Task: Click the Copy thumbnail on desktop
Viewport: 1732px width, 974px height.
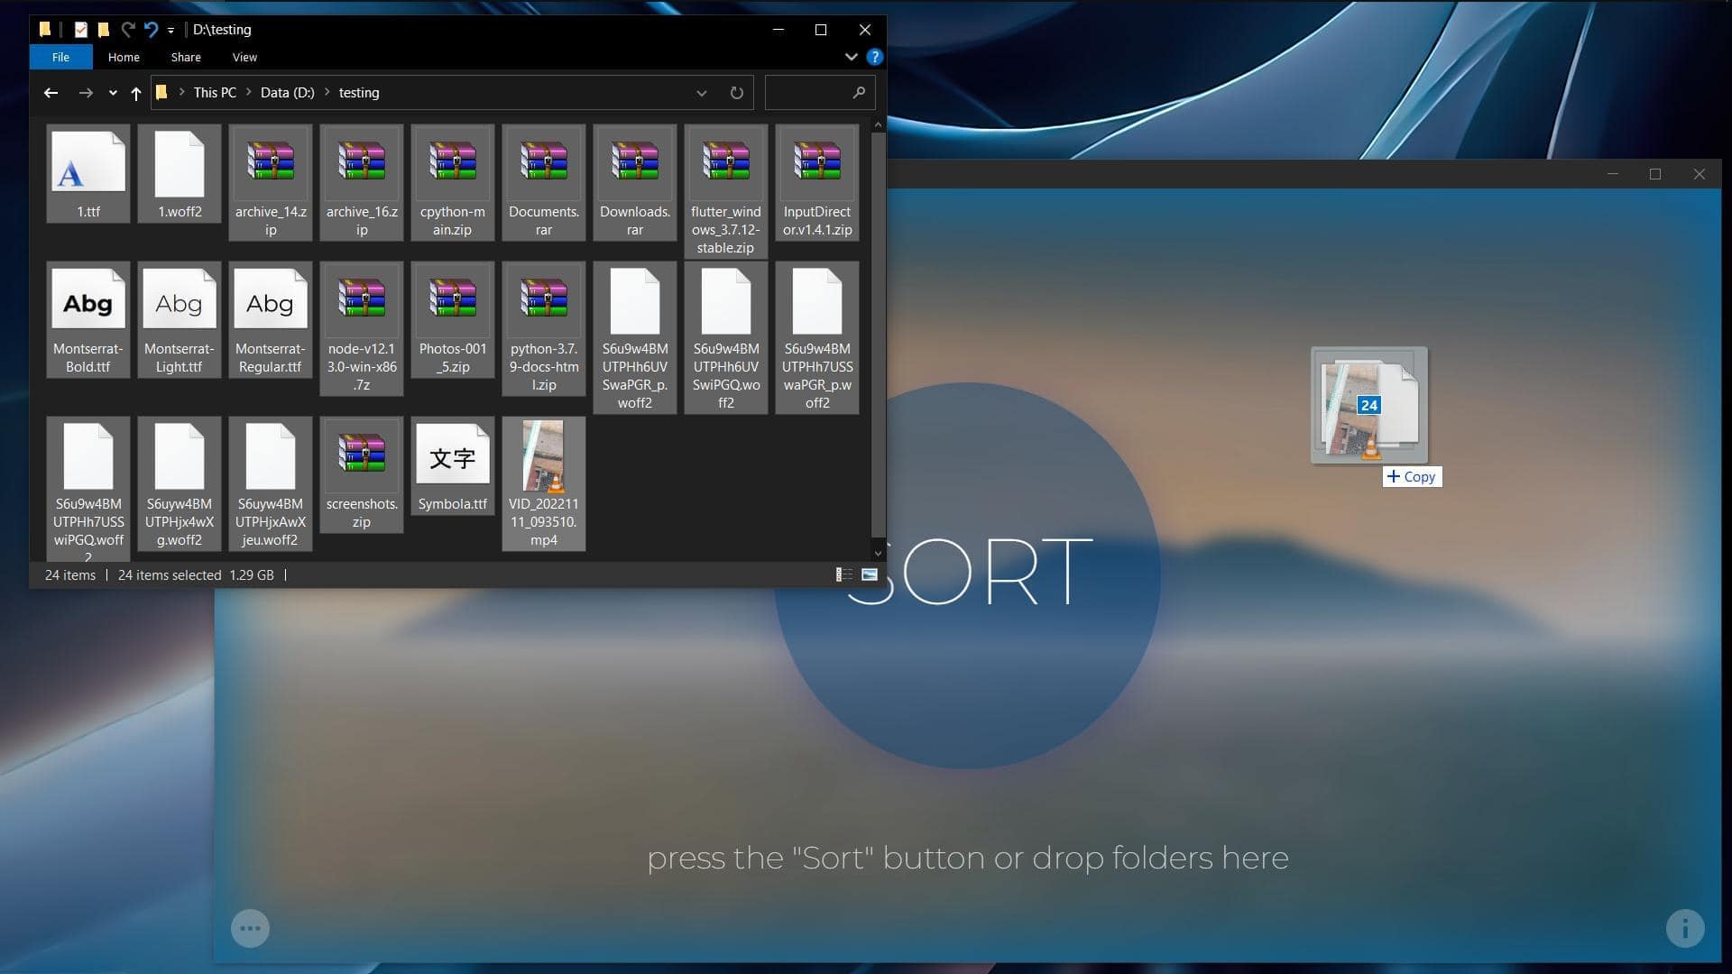Action: click(1368, 404)
